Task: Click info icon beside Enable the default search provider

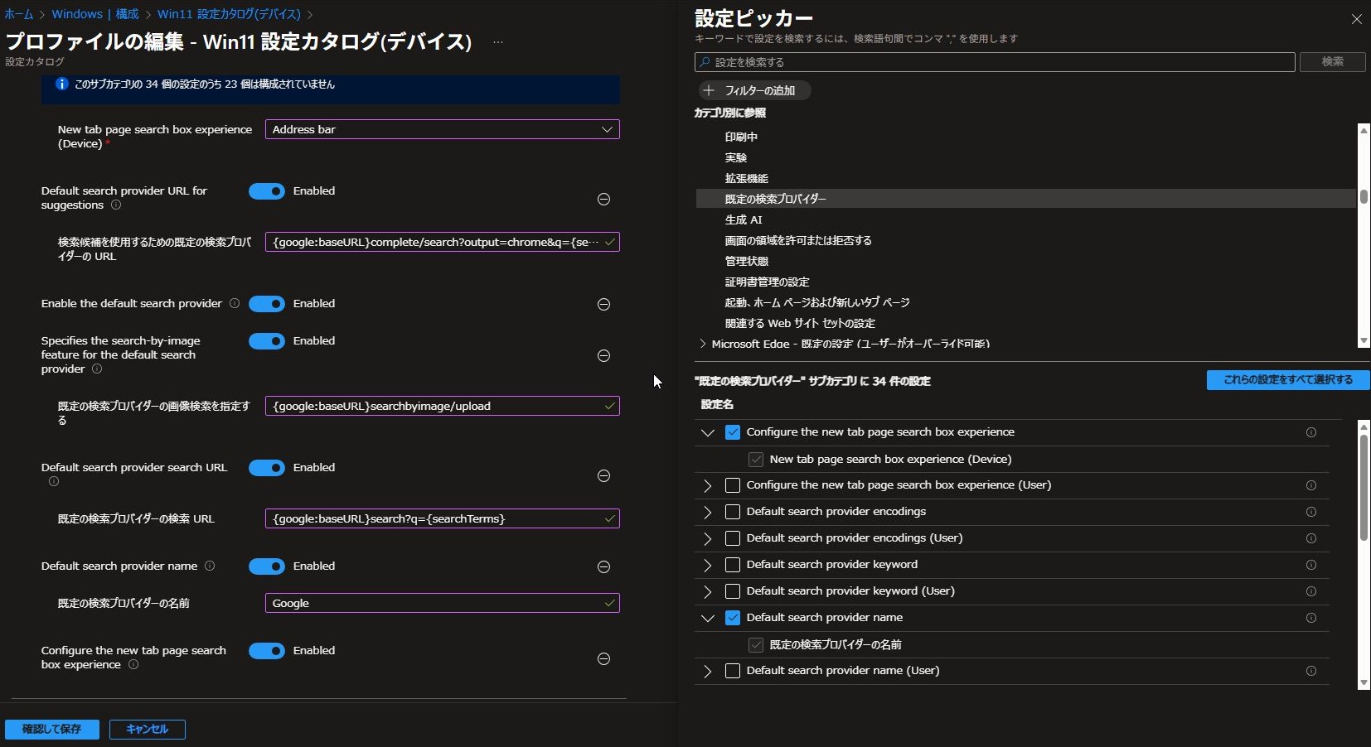Action: [235, 304]
